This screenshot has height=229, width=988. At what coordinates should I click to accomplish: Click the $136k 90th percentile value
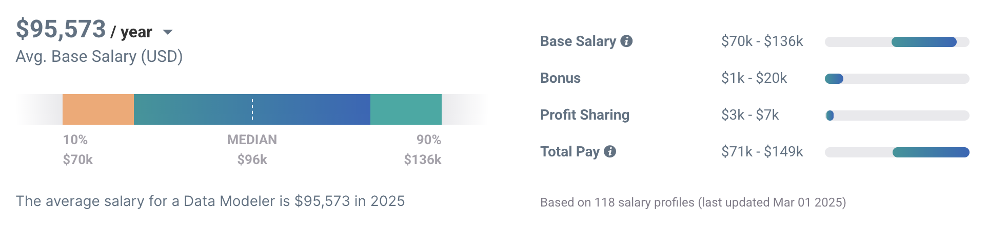(x=422, y=159)
